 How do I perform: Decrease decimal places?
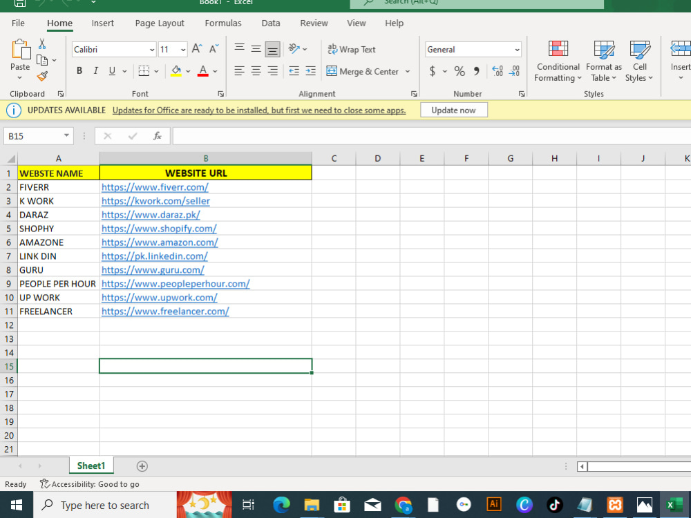point(514,71)
